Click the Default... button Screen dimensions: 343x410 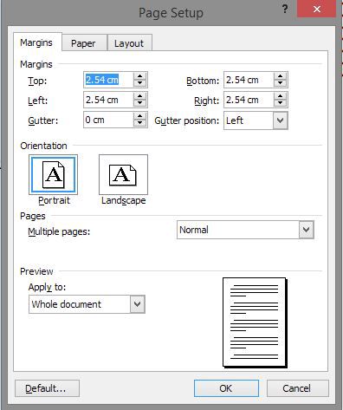47,388
